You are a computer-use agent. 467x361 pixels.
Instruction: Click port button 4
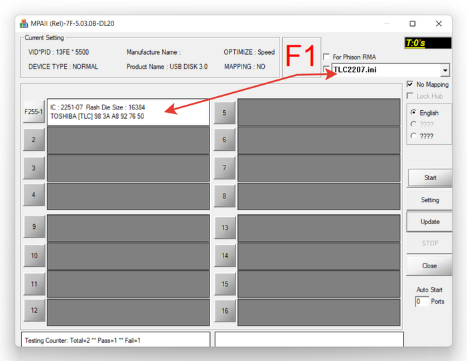pyautogui.click(x=33, y=195)
